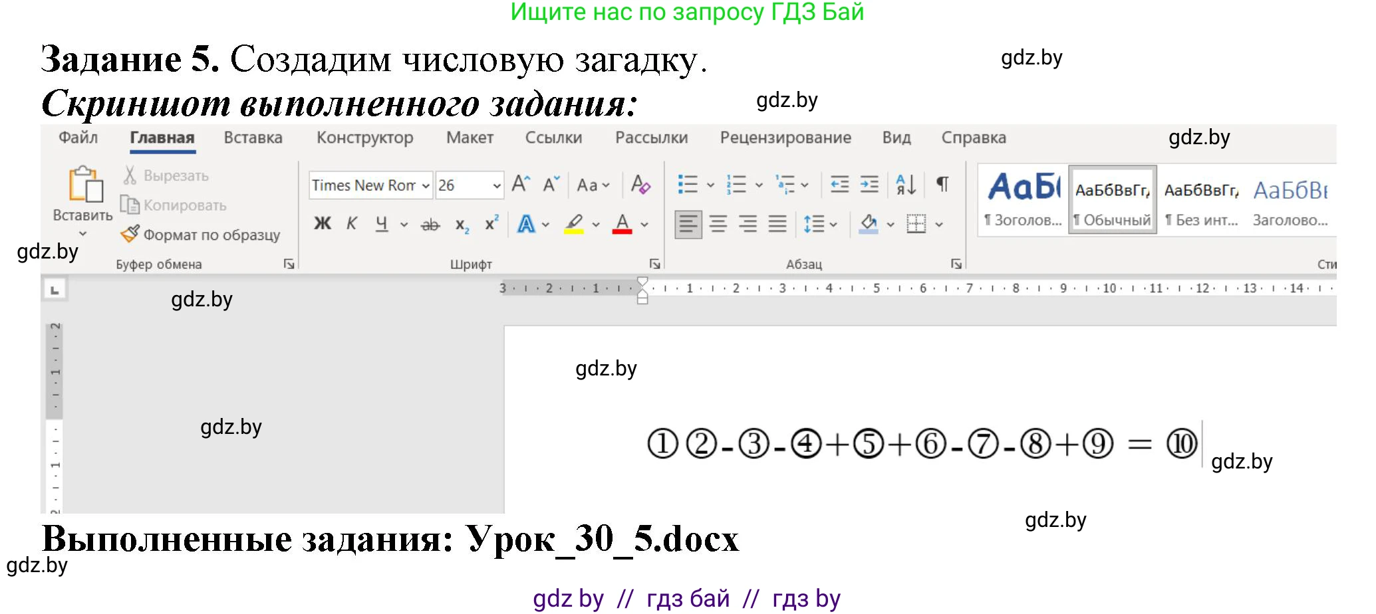Open the Рецензирование tab
Image resolution: width=1376 pixels, height=614 pixels.
coord(785,138)
